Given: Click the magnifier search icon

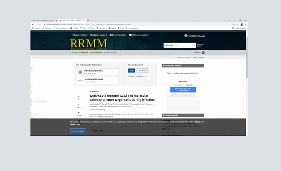Looking at the screenshot, I should [194, 45].
